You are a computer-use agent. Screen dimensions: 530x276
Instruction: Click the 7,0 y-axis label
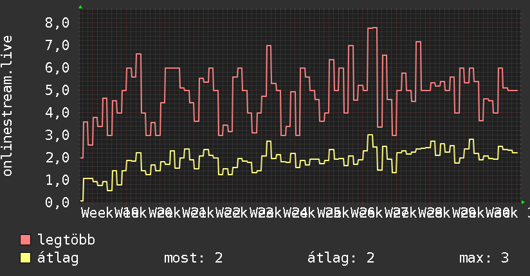click(57, 45)
